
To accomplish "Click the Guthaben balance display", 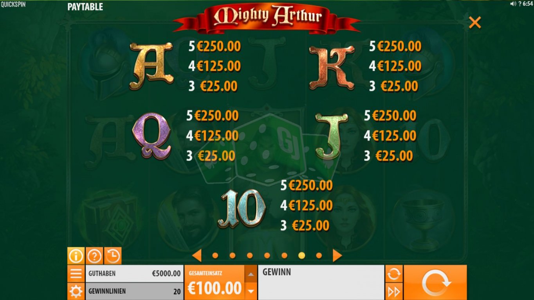I will [135, 274].
